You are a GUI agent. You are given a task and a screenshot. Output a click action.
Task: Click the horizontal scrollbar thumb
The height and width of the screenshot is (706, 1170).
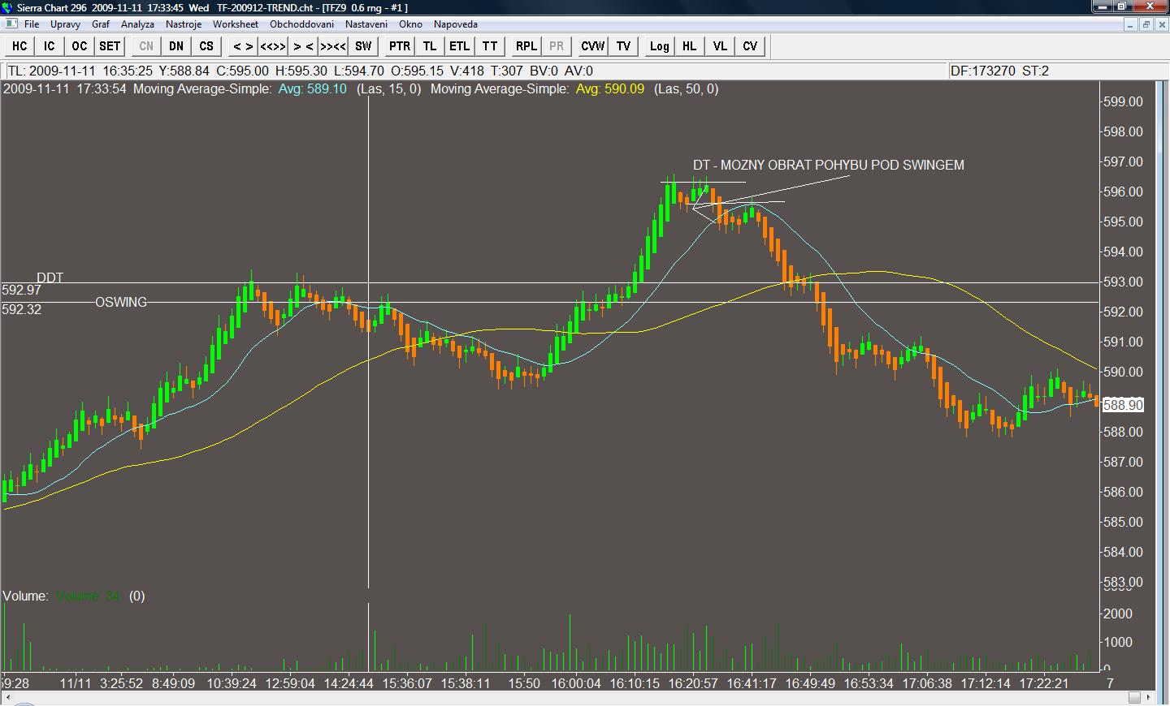[1135, 697]
